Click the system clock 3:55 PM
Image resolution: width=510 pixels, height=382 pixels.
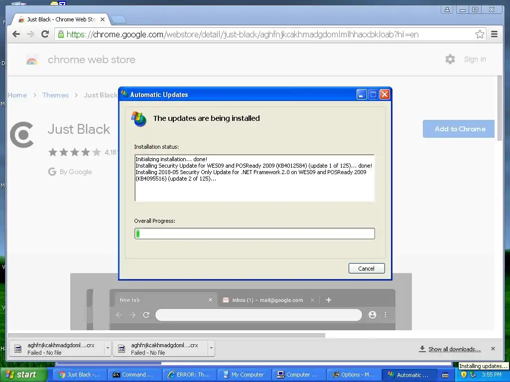click(492, 375)
